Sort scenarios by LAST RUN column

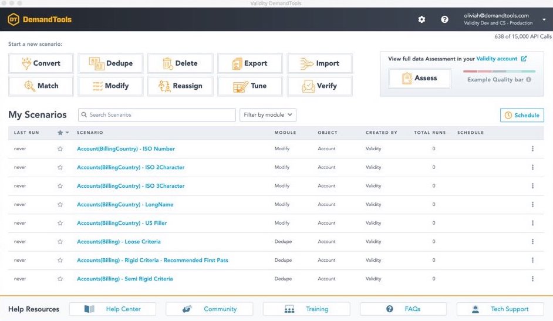pos(26,133)
